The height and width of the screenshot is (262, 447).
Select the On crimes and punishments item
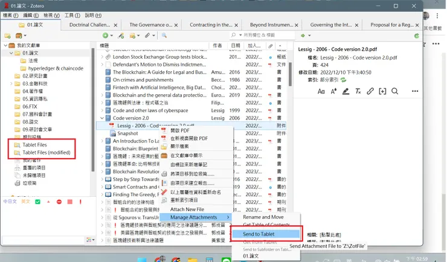tap(191, 80)
